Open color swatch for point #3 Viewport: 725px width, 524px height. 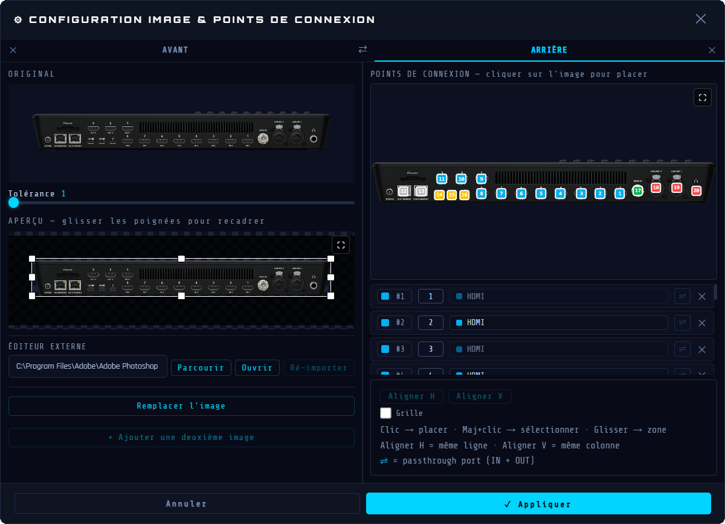coord(385,349)
